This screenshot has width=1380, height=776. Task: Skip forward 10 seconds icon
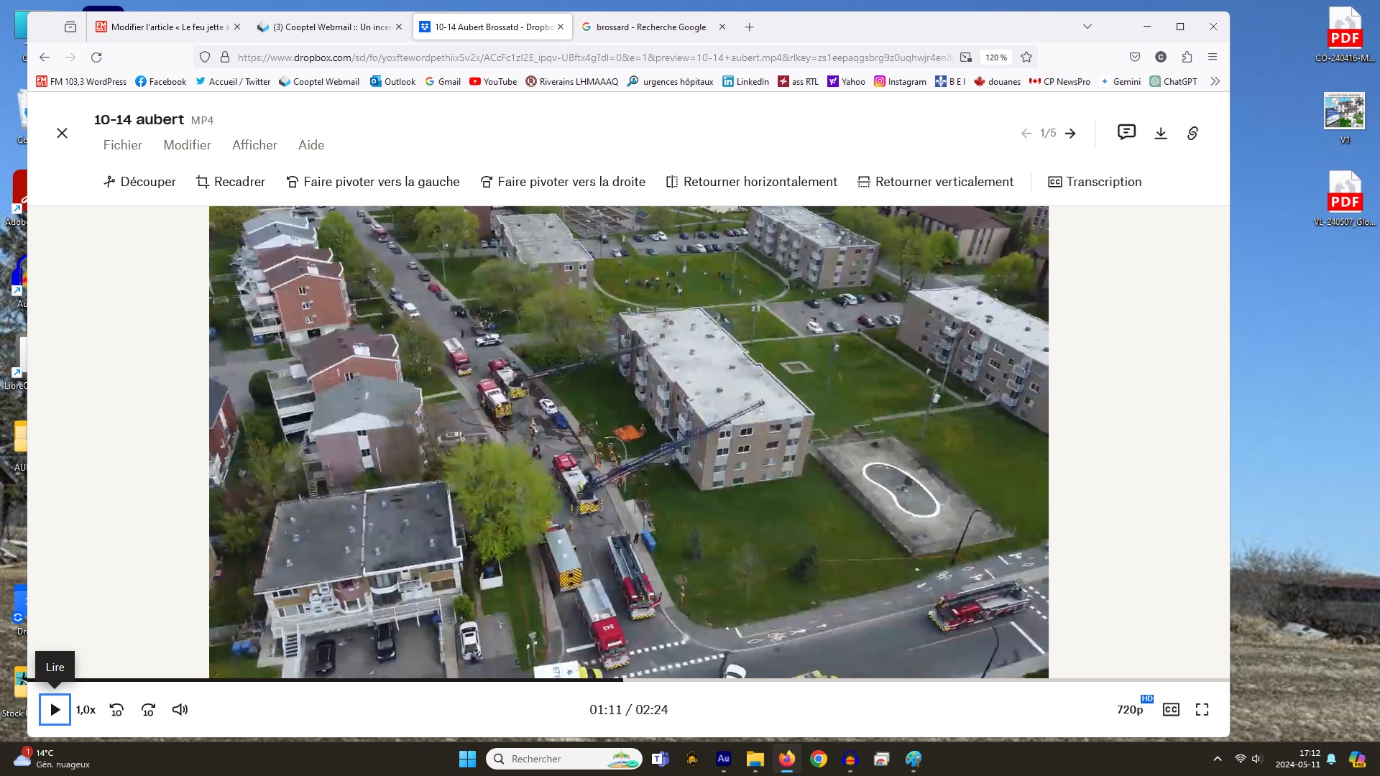point(148,710)
